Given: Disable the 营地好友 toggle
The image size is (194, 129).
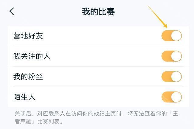Looking at the screenshot, I should (x=171, y=36).
